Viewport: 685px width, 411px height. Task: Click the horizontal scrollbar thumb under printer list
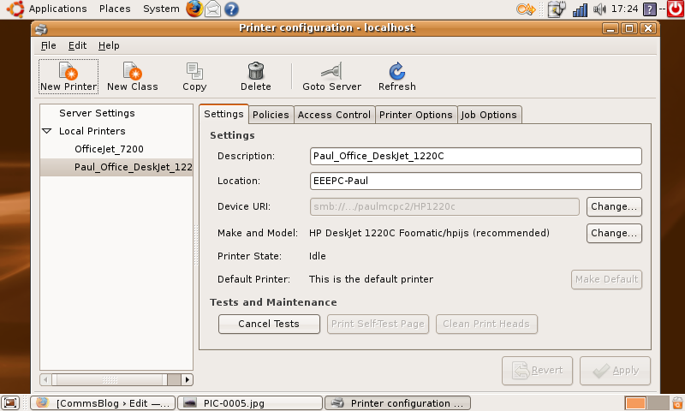[110, 379]
